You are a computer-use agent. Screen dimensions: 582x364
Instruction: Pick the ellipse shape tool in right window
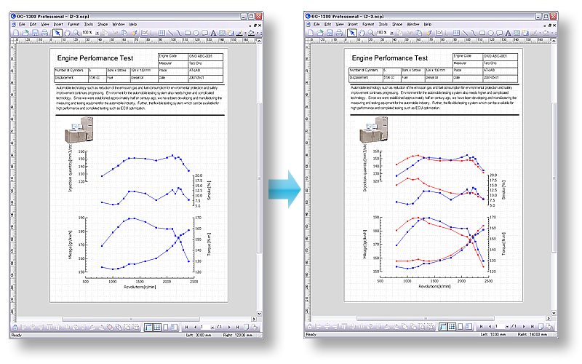(491, 33)
